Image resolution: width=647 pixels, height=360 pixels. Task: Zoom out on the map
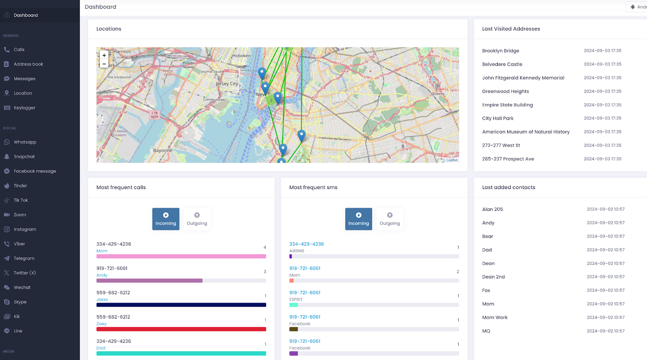(x=104, y=64)
